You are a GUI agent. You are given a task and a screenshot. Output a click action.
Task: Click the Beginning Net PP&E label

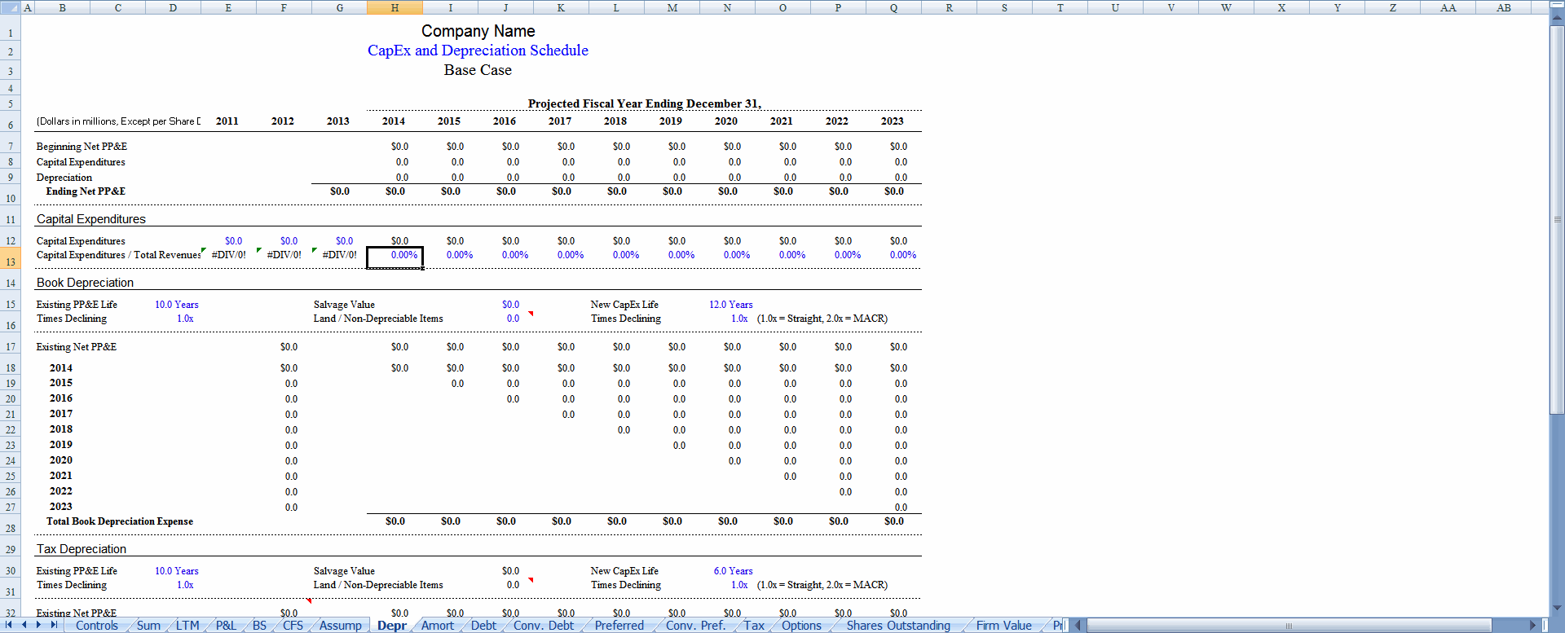[x=82, y=147]
